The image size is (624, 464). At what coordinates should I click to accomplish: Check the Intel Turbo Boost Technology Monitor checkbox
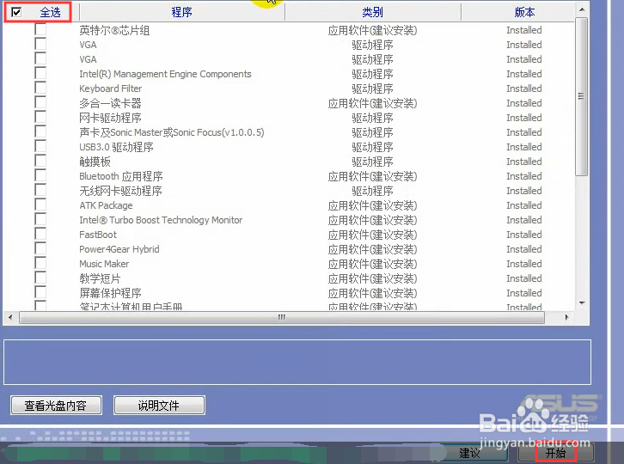40,219
